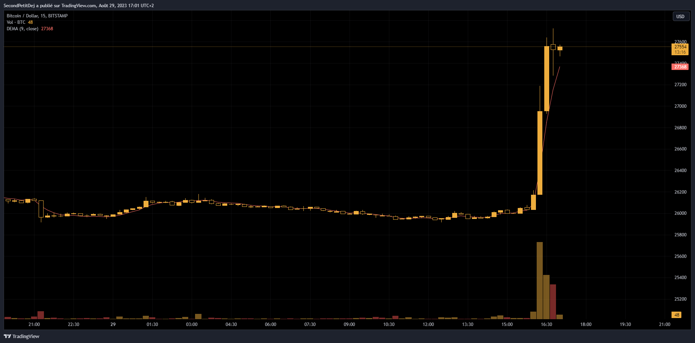Image resolution: width=695 pixels, height=343 pixels.
Task: Select the orange 27554 current price label
Action: coord(681,47)
